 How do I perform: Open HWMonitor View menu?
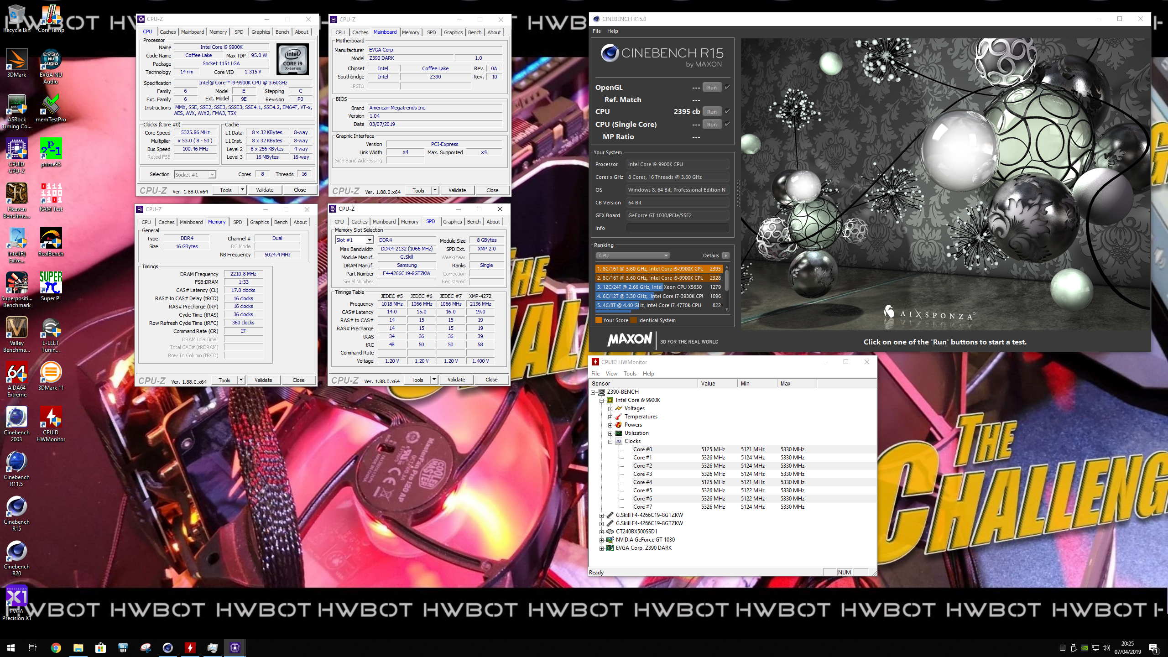(x=611, y=373)
